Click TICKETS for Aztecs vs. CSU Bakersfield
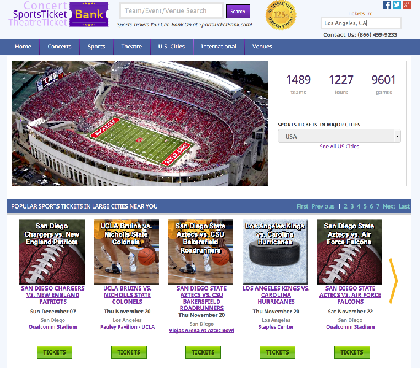The image size is (420, 368). tap(203, 352)
